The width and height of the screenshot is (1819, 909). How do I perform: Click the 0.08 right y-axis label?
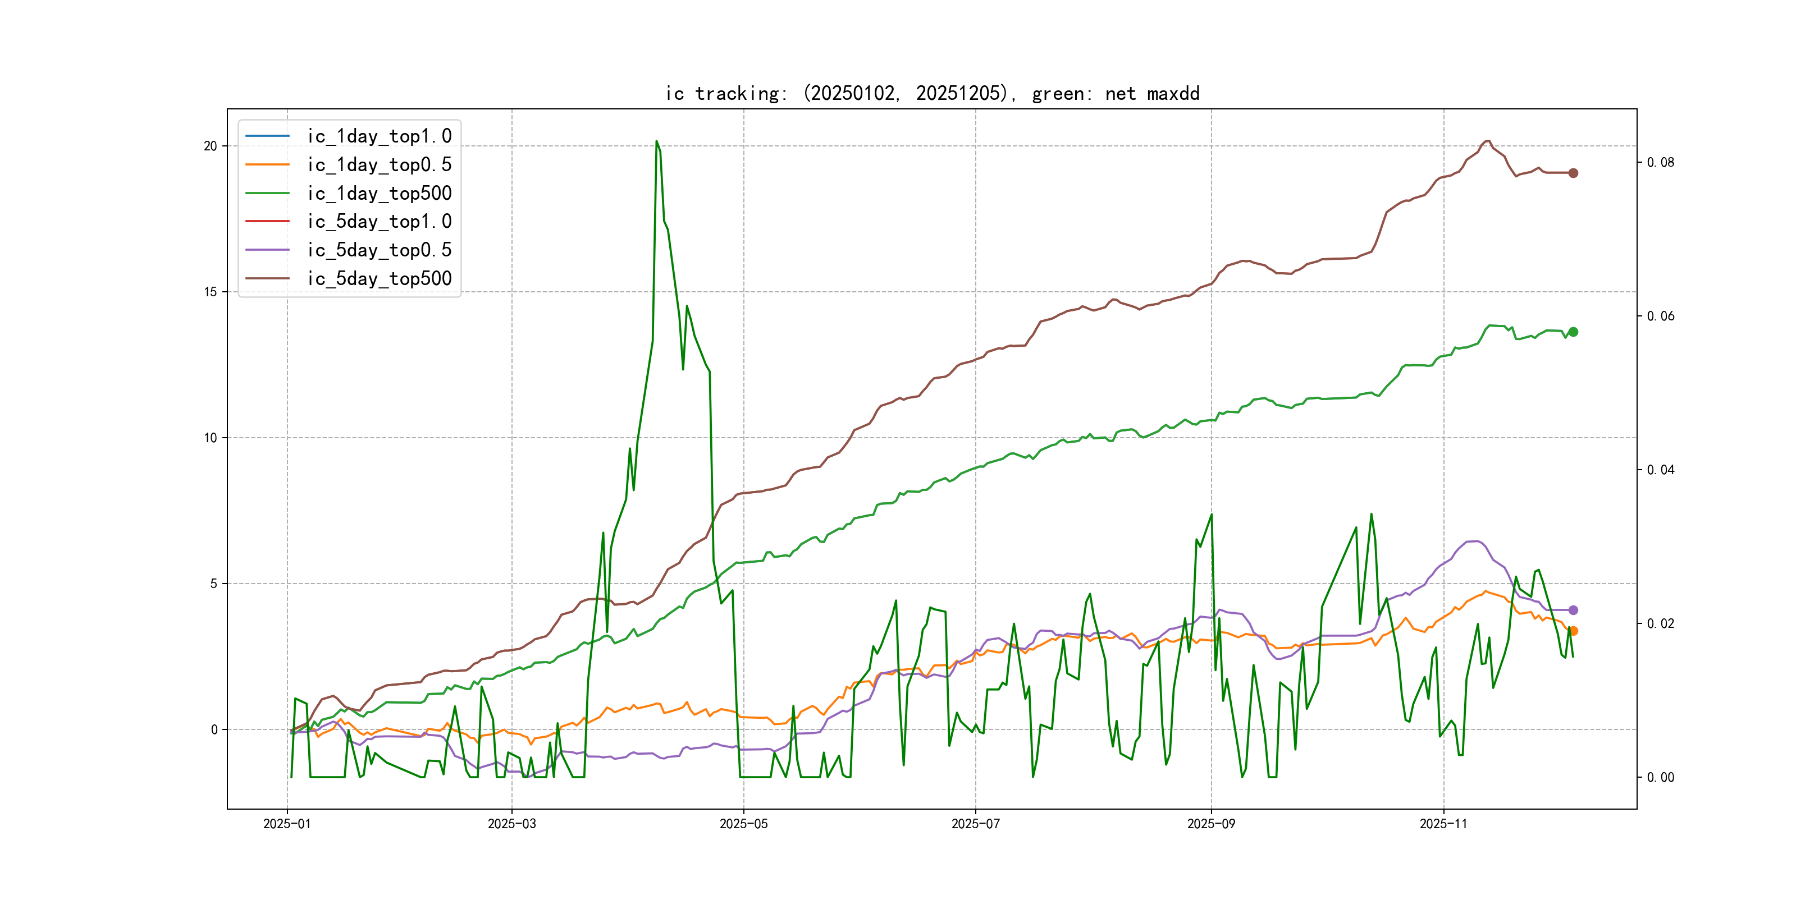[x=1660, y=162]
